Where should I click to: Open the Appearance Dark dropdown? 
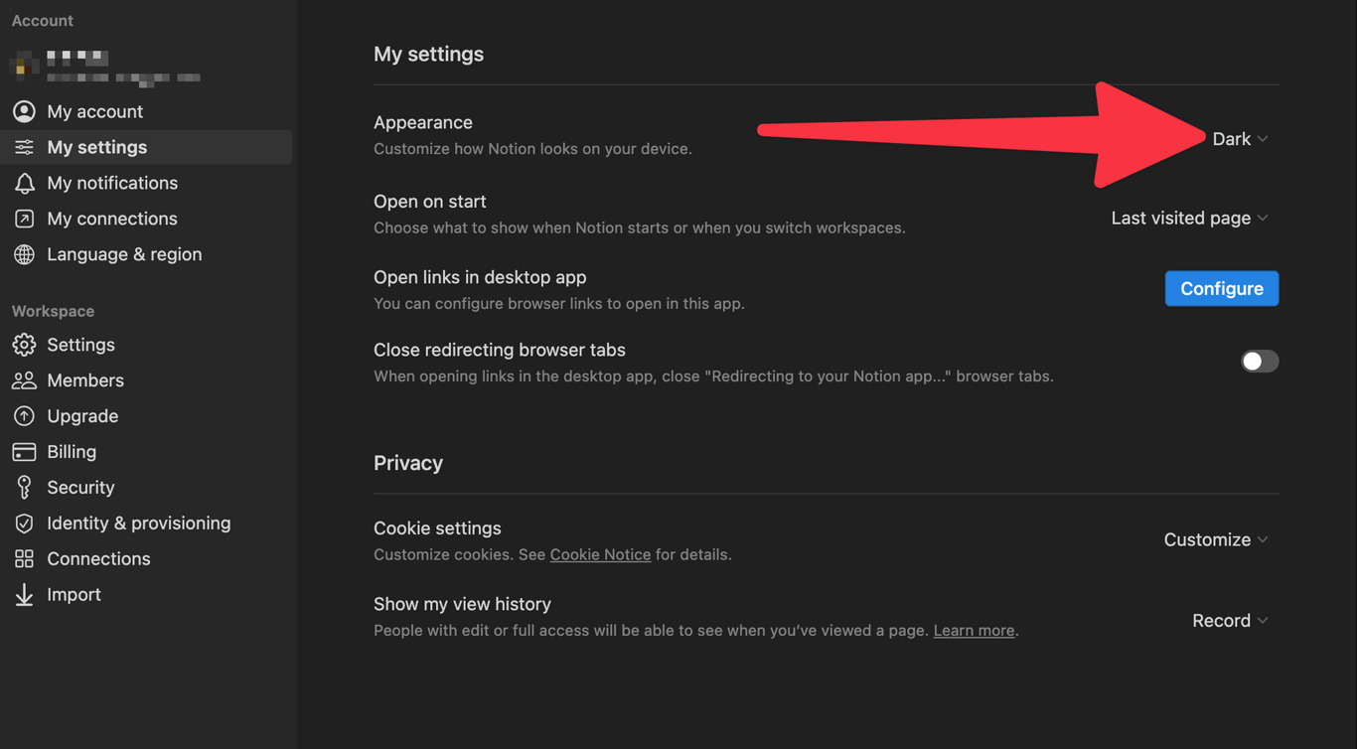[1240, 139]
